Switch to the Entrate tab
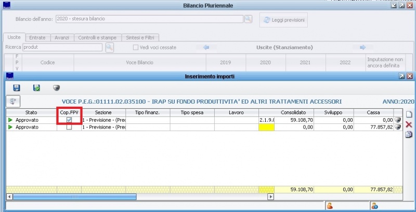The height and width of the screenshot is (212, 416). click(37, 37)
